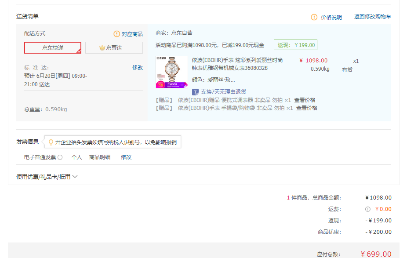Click the lightbulb icon in invoice tip

[x=51, y=142]
